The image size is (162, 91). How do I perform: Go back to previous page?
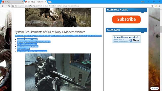(x=3, y=6)
